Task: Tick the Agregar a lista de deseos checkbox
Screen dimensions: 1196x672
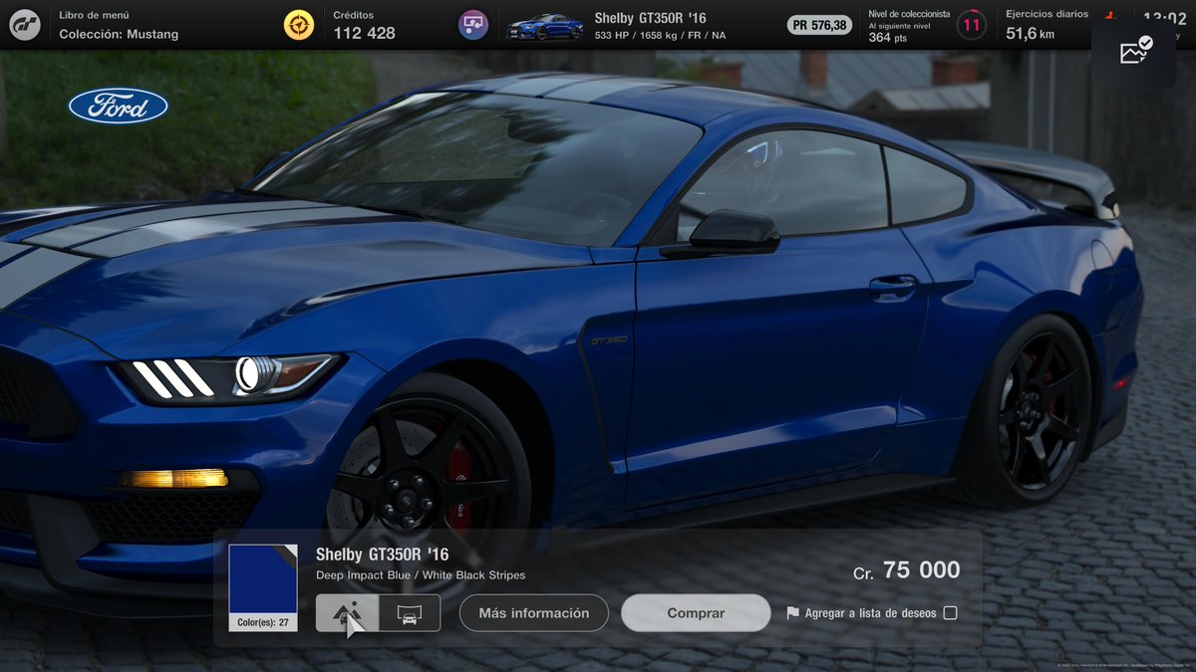Action: coord(950,613)
